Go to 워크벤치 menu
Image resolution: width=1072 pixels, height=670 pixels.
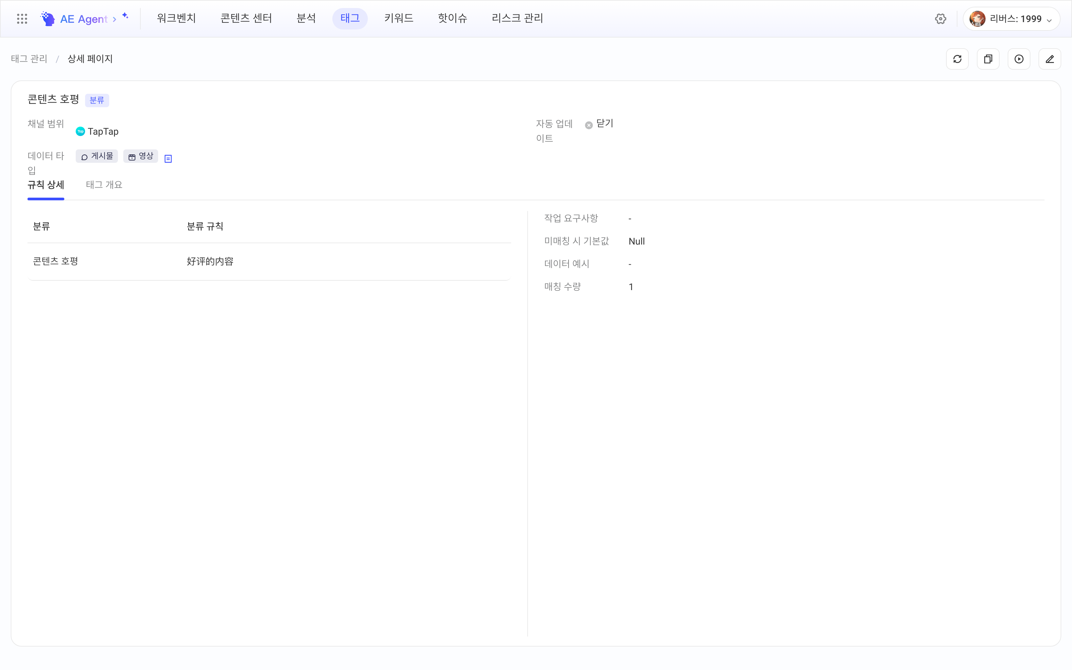pyautogui.click(x=176, y=18)
